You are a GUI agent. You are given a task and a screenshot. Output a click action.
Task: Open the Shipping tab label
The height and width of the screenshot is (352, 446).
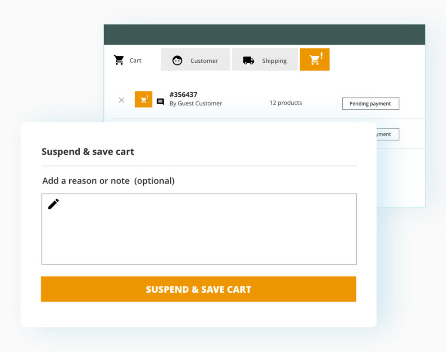click(x=274, y=61)
